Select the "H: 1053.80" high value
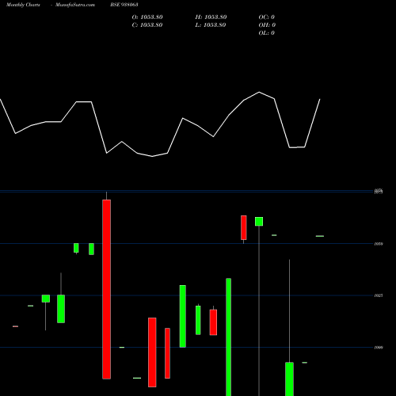 coord(211,17)
